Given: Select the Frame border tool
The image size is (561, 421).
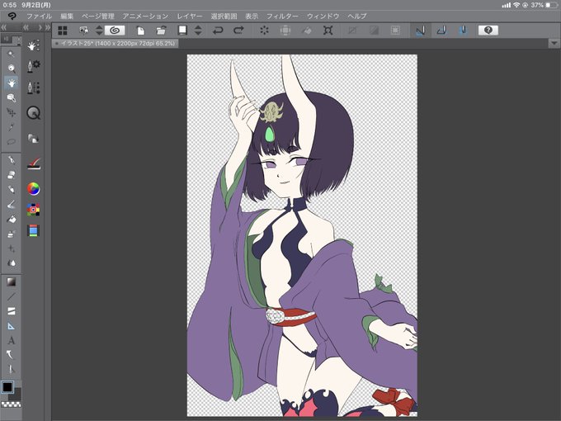Looking at the screenshot, I should 11,311.
